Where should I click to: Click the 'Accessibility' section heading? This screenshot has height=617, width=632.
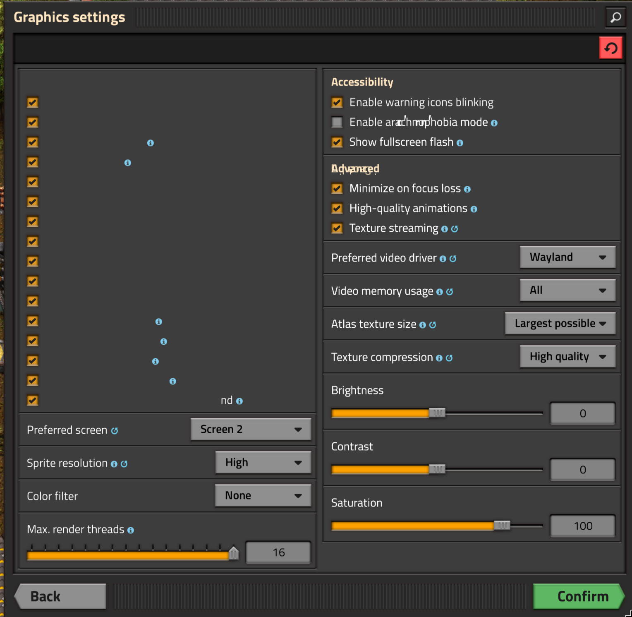pos(362,82)
